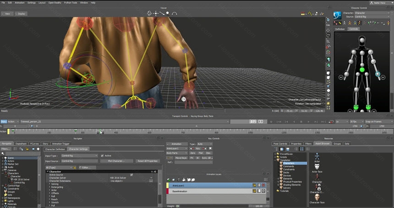The image size is (394, 208).
Task: Select the Commands folder under Templates
Action: (289, 166)
